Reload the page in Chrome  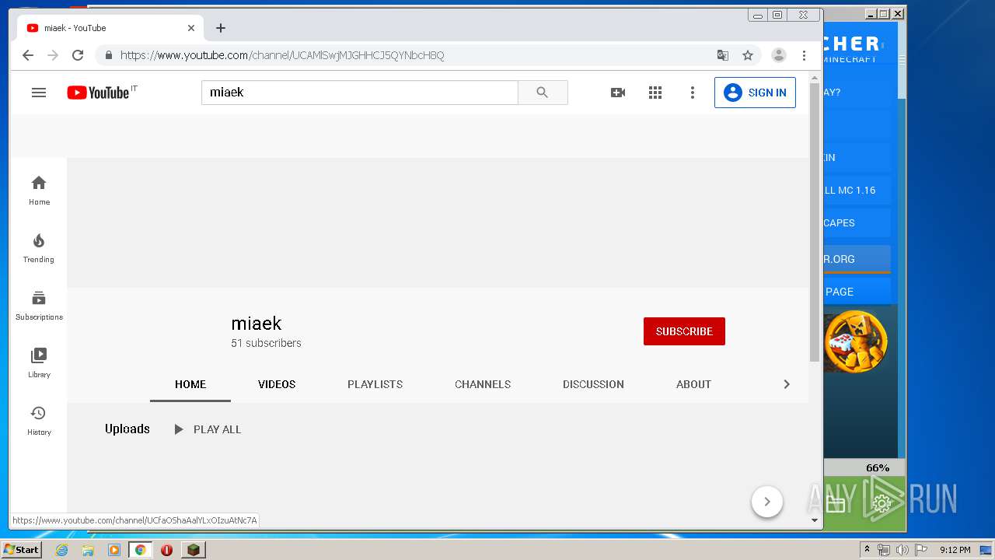[x=78, y=55]
